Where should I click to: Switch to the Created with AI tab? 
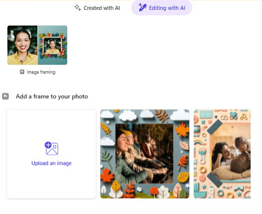click(97, 8)
